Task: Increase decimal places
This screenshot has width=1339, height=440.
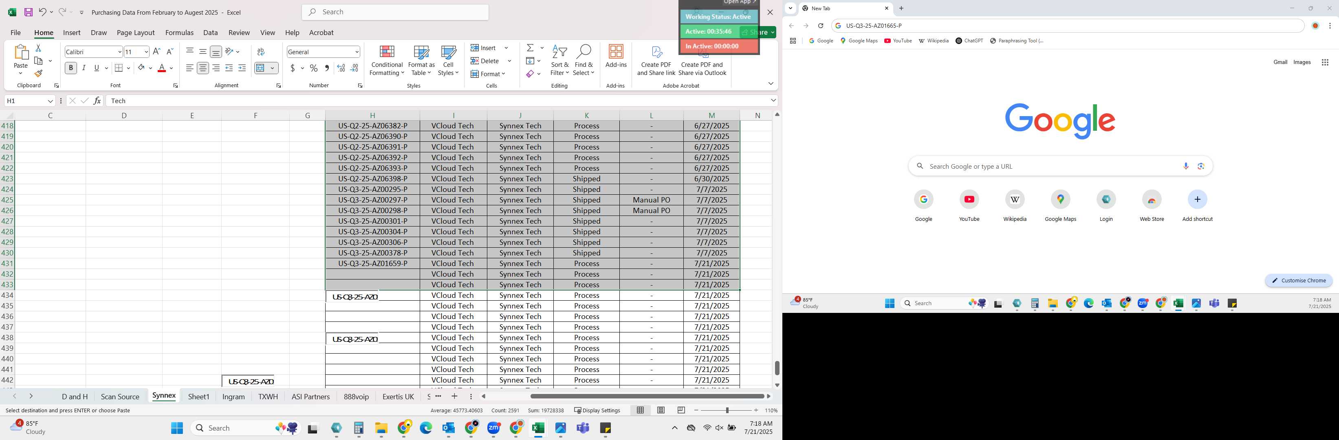Action: pyautogui.click(x=341, y=68)
